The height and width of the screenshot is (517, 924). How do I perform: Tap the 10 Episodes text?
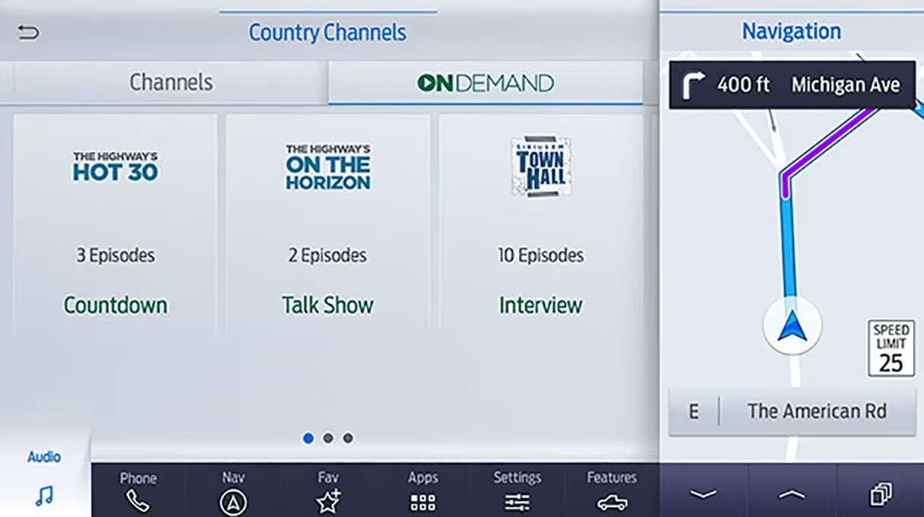tap(540, 255)
